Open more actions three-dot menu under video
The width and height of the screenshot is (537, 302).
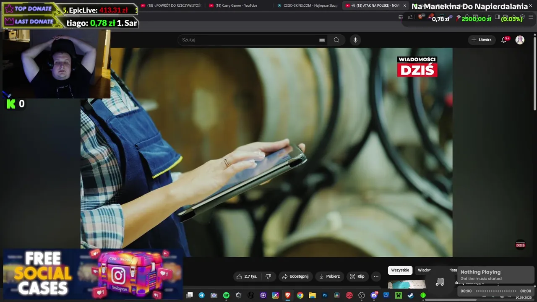(x=376, y=276)
